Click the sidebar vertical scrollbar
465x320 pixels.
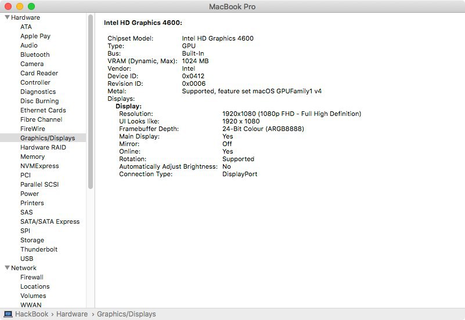(x=91, y=101)
